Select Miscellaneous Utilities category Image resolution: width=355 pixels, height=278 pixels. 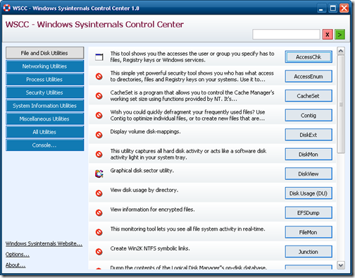[x=44, y=119]
